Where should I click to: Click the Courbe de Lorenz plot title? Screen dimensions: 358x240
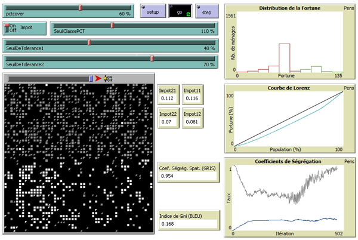(289, 88)
